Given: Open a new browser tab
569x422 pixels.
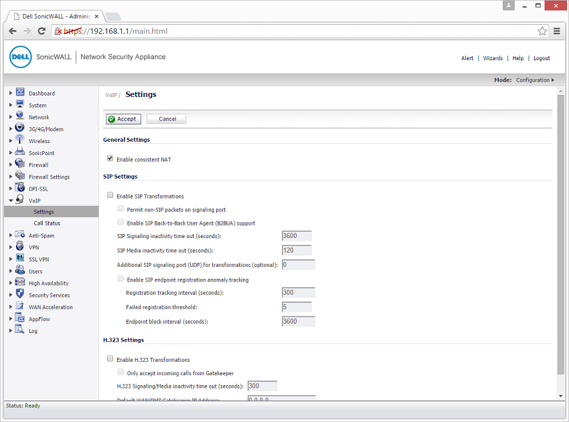Looking at the screenshot, I should tap(113, 17).
